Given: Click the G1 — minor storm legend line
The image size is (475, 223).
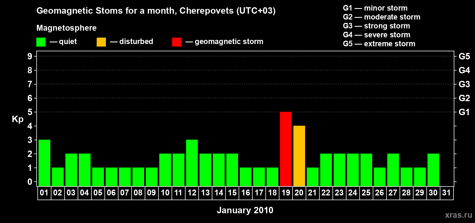Looking at the screenshot, I should [375, 8].
